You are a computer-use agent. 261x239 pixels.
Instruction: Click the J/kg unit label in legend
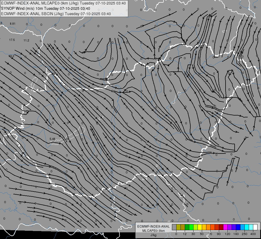pyautogui.click(x=154, y=235)
